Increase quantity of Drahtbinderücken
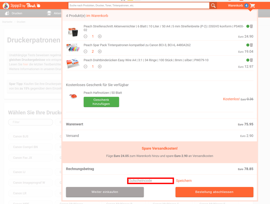Screen dimensions: 270x204 100,67
